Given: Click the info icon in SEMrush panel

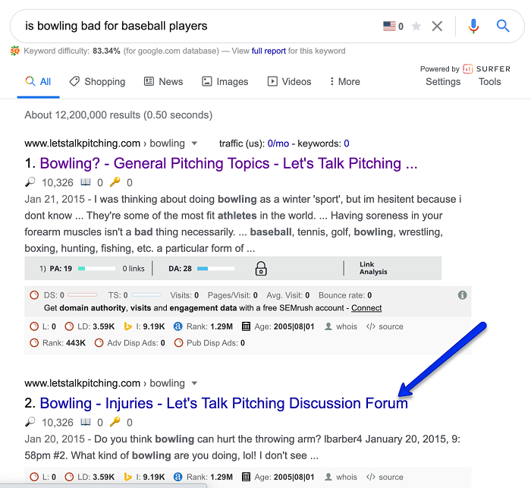Looking at the screenshot, I should coord(462,295).
